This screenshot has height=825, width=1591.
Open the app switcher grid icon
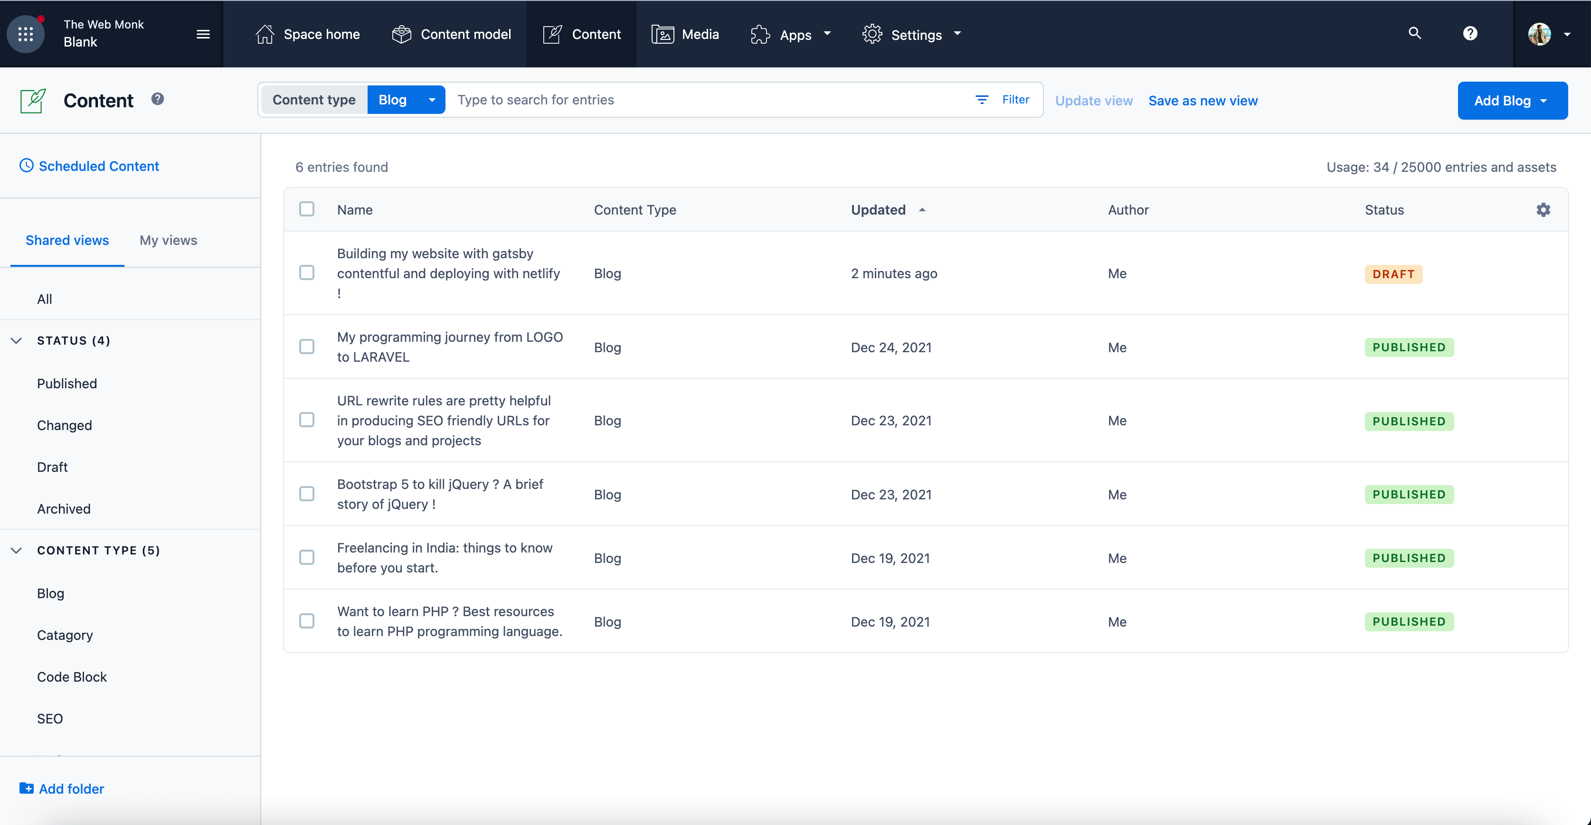(x=25, y=34)
